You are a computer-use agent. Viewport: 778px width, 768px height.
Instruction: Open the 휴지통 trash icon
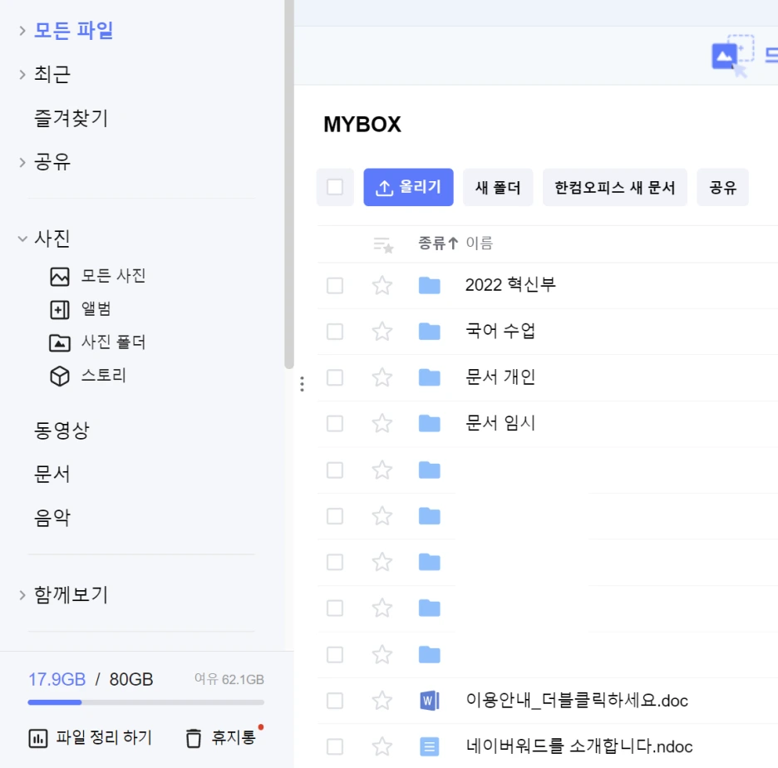coord(192,737)
